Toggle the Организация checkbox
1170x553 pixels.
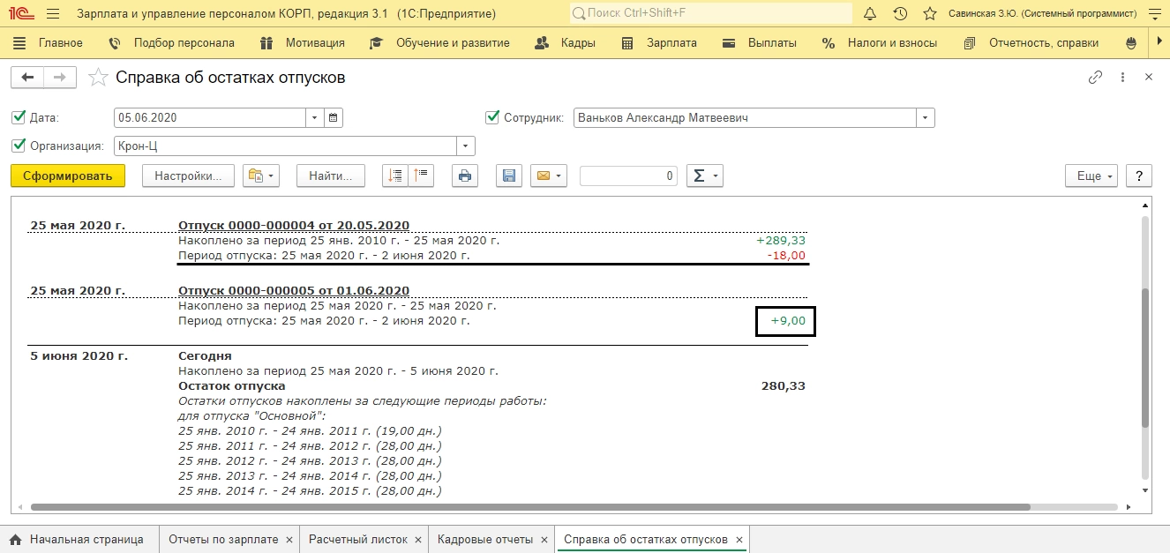pos(19,146)
